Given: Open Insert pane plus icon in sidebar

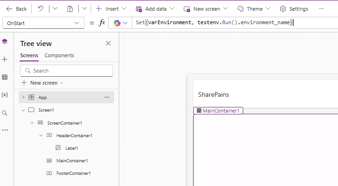Looking at the screenshot, I should tap(5, 59).
